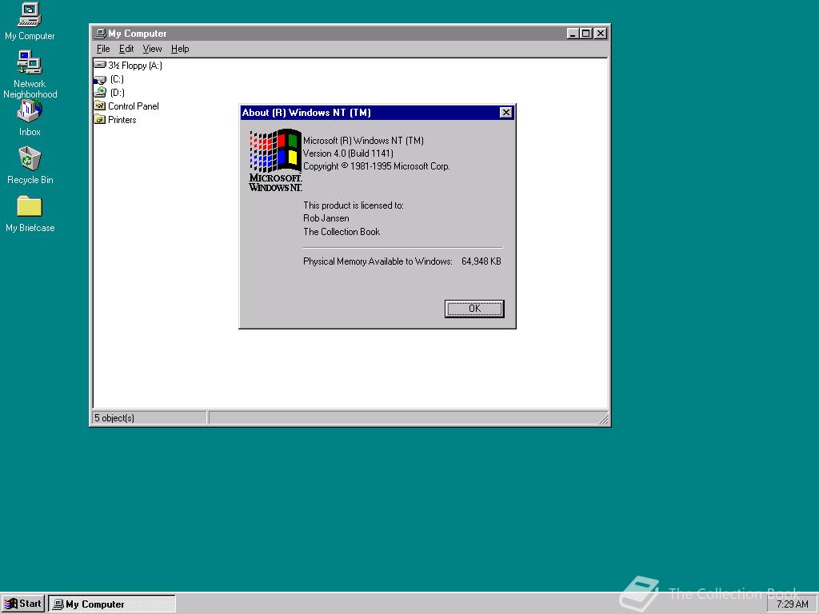Viewport: 819px width, 614px height.
Task: Click 'The Collection Book' in About dialog
Action: click(342, 232)
